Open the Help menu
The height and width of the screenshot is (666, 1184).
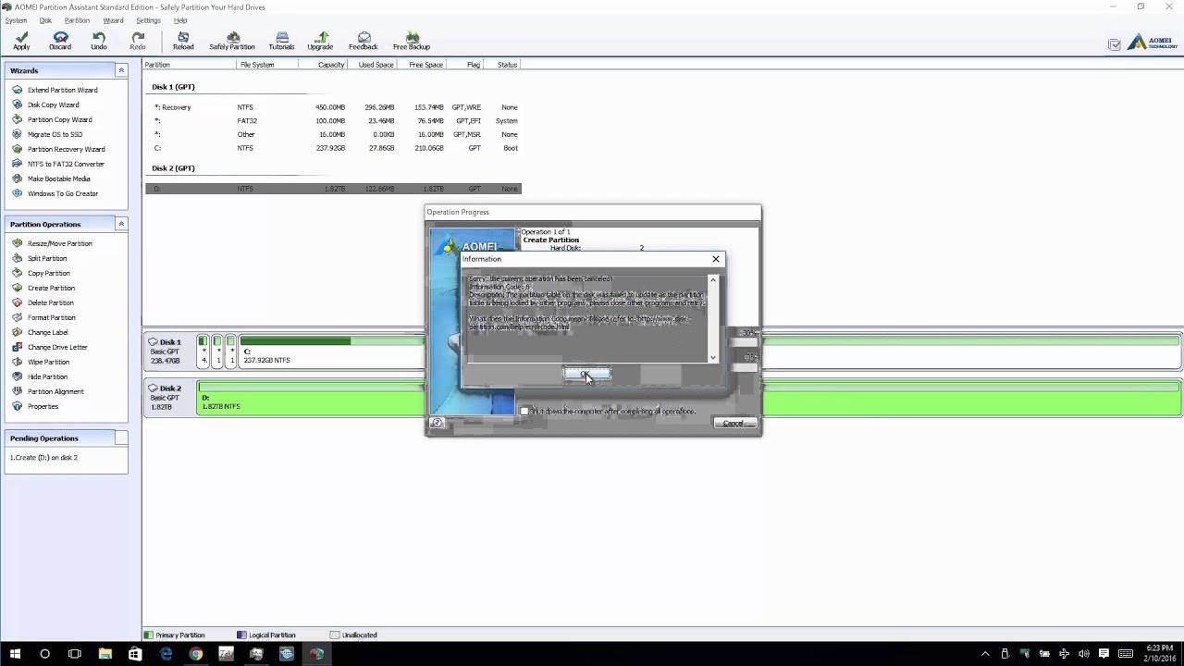point(180,20)
